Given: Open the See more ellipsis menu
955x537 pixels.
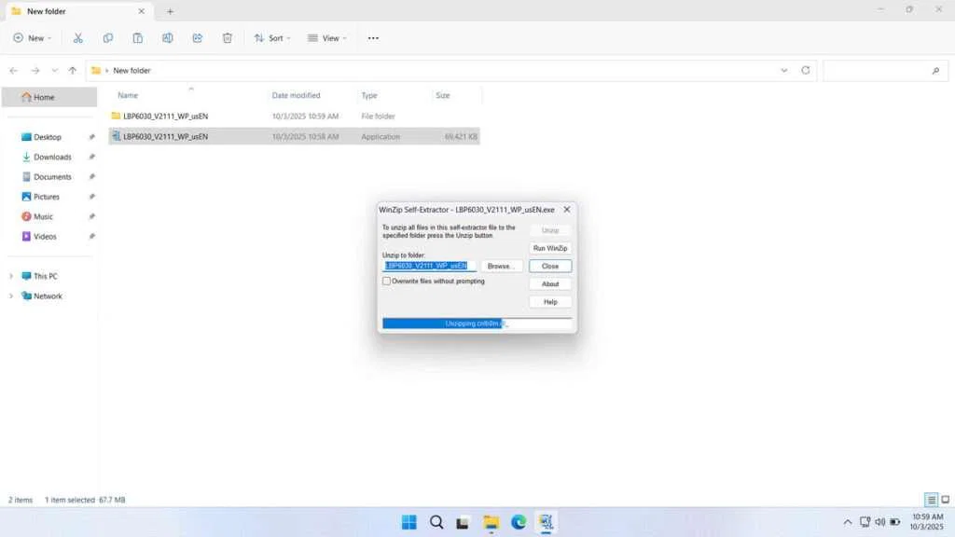Looking at the screenshot, I should (x=373, y=38).
